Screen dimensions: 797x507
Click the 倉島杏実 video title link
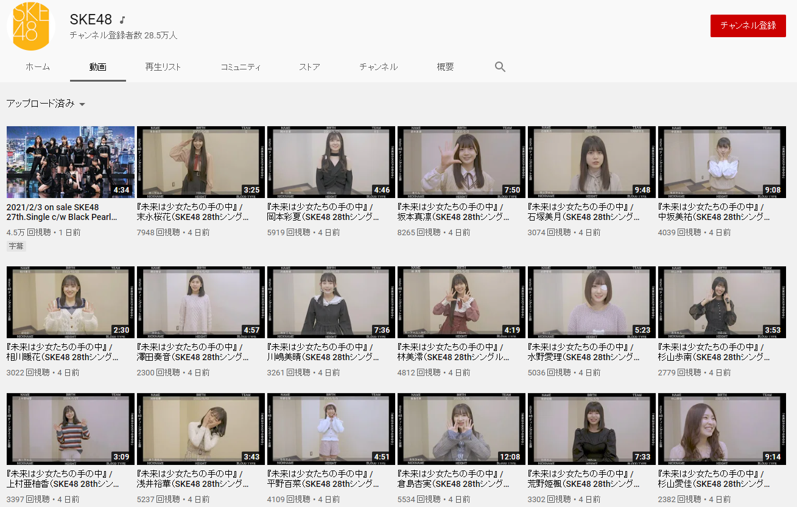point(454,479)
